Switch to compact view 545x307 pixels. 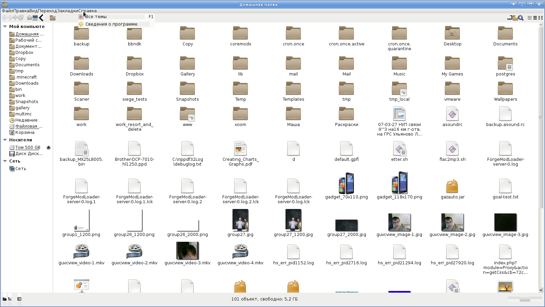[x=541, y=18]
